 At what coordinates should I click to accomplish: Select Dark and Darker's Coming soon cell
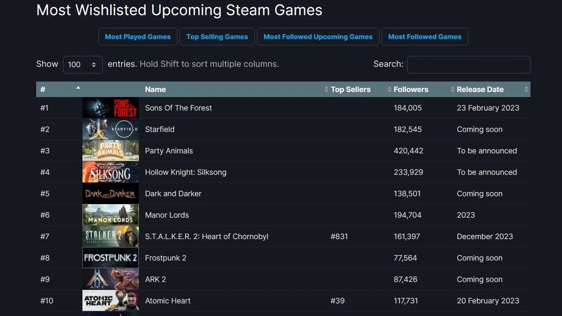(x=480, y=194)
